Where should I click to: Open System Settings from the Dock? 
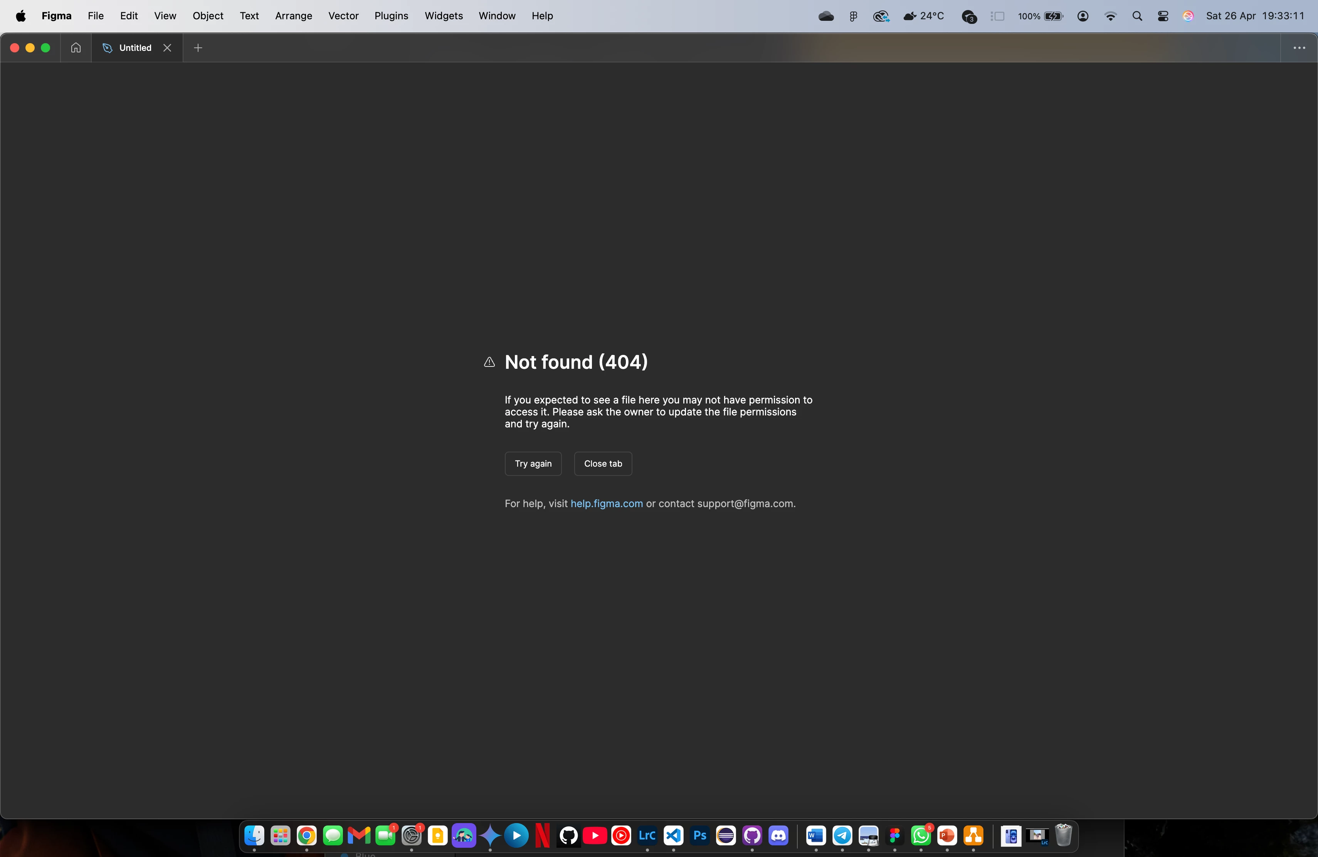tap(412, 835)
